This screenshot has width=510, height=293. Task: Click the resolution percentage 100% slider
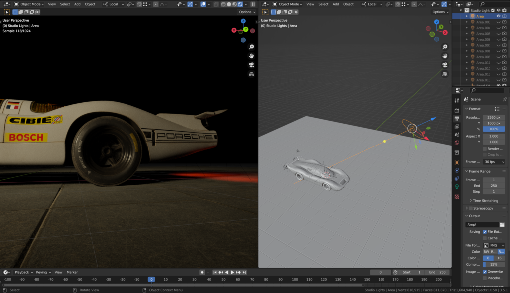tap(494, 129)
